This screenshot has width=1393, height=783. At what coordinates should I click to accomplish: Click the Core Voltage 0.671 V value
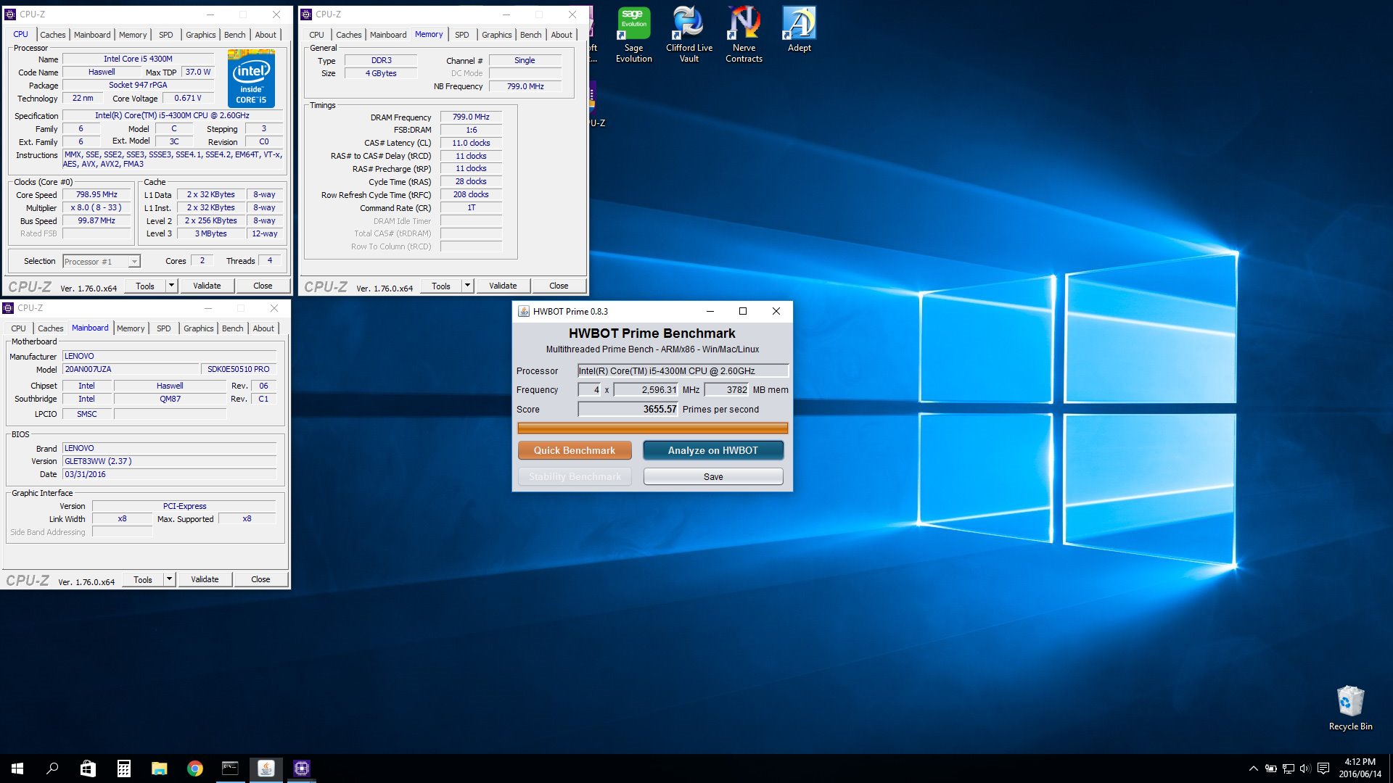point(188,98)
